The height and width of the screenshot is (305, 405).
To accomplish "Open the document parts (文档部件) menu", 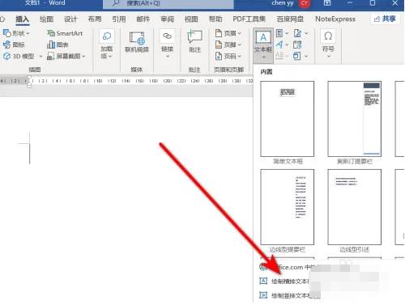I will pyautogui.click(x=282, y=33).
